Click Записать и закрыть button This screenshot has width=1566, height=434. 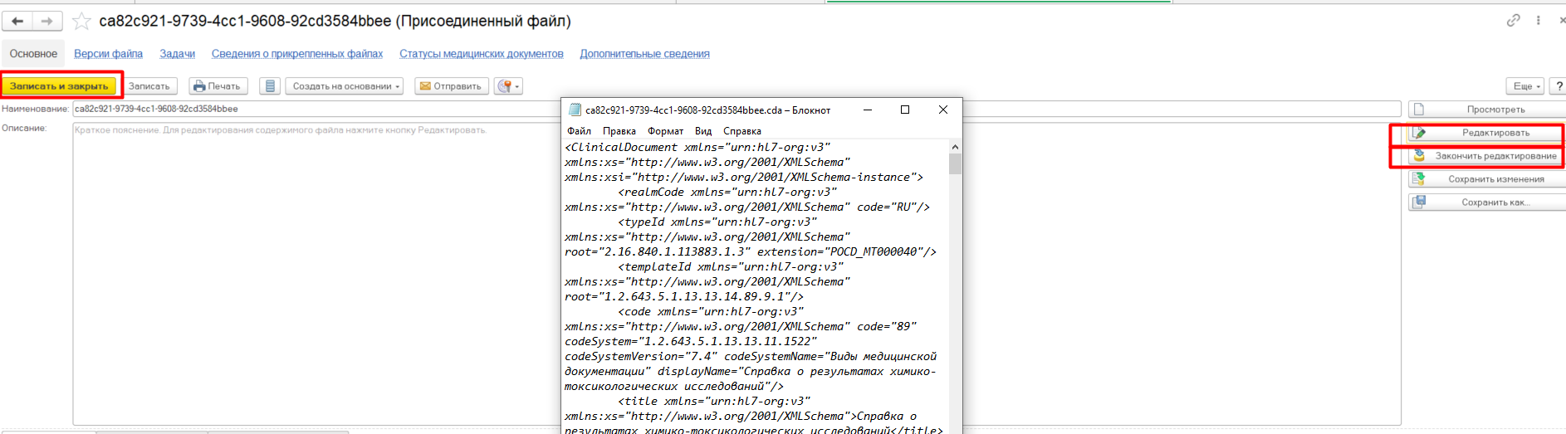[x=59, y=86]
